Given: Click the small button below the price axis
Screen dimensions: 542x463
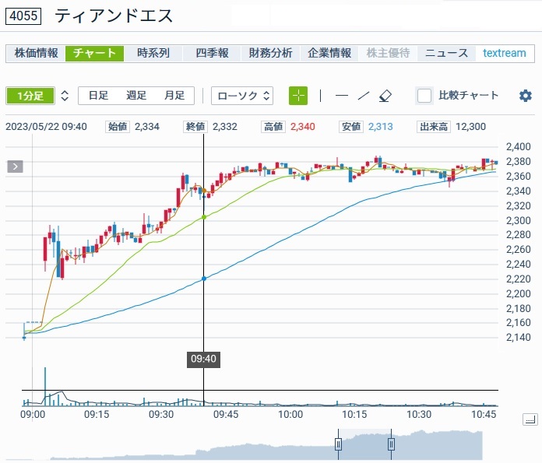Looking at the screenshot, I should click(530, 419).
